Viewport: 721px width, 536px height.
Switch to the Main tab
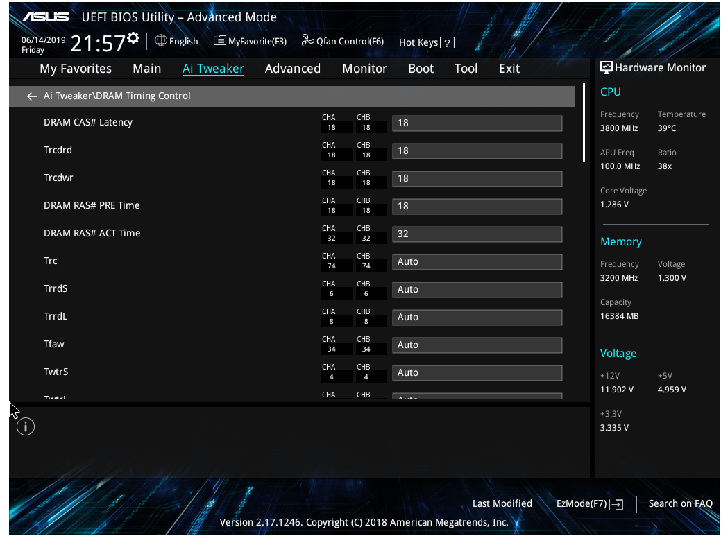click(x=146, y=69)
